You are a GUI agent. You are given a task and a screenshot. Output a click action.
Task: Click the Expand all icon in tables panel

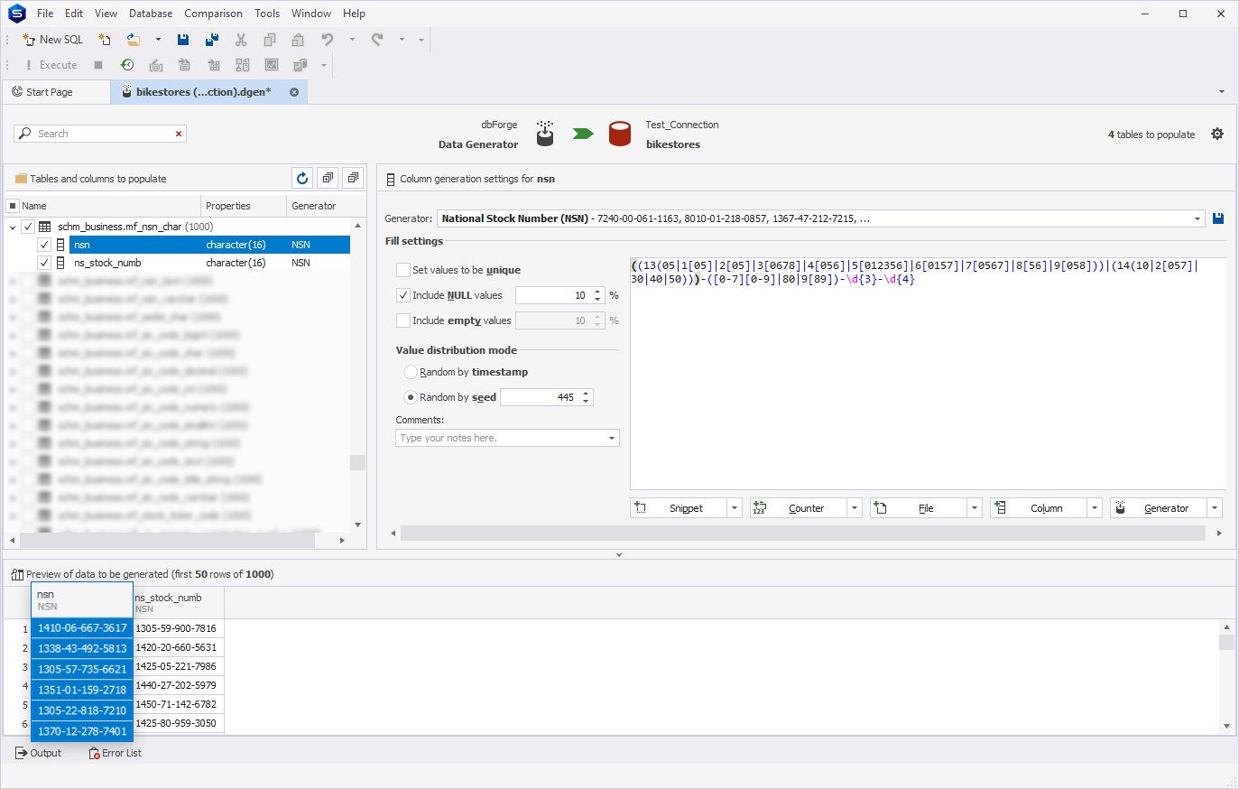(x=328, y=178)
